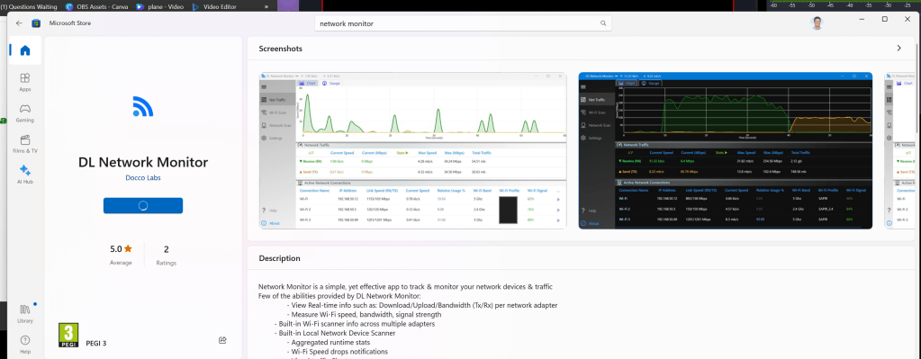
Task: Expand the Screenshots section with chevron
Action: (898, 48)
